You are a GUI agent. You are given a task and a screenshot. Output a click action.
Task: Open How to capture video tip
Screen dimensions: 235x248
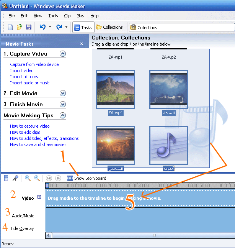30,126
